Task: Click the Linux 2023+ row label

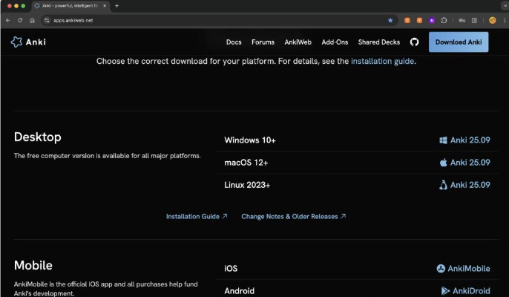Action: tap(247, 185)
